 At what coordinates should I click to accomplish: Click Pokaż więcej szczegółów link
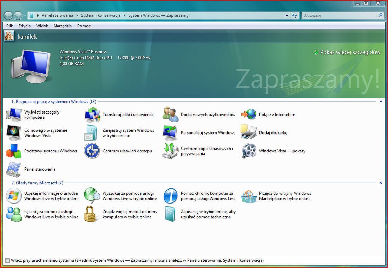click(x=347, y=52)
